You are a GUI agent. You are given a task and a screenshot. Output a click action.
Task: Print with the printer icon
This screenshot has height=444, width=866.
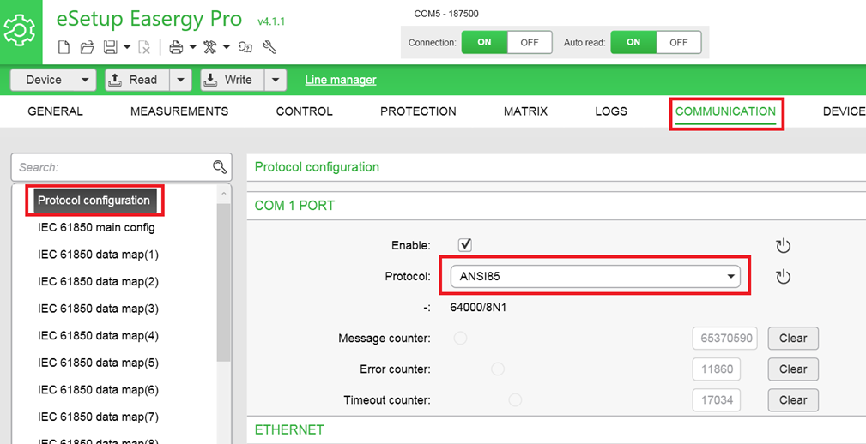point(176,47)
